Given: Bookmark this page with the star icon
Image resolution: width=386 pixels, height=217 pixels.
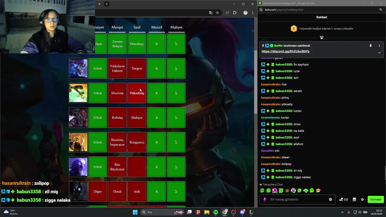Looking at the screenshot, I should (217, 13).
